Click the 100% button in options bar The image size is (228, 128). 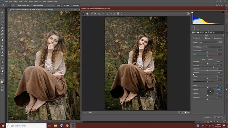[x=58, y=5]
